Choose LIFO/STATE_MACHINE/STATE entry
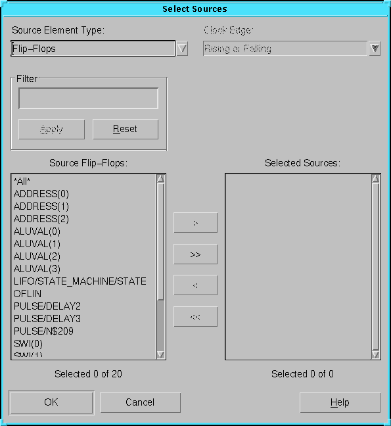The image size is (391, 426). 80,281
